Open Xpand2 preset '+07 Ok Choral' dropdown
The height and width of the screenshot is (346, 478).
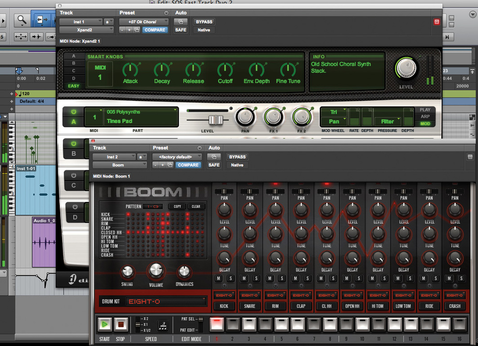(x=143, y=22)
